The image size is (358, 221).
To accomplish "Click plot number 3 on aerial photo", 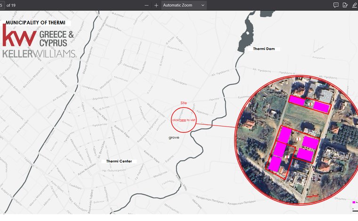I will point(310,104).
